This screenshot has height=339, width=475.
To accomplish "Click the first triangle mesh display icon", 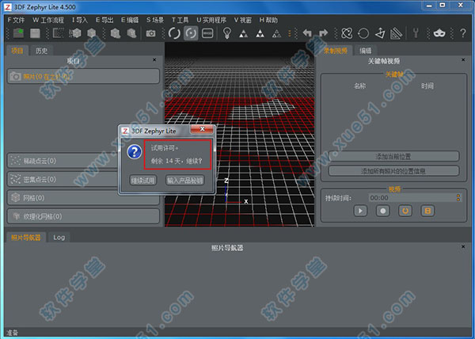I will click(x=243, y=33).
